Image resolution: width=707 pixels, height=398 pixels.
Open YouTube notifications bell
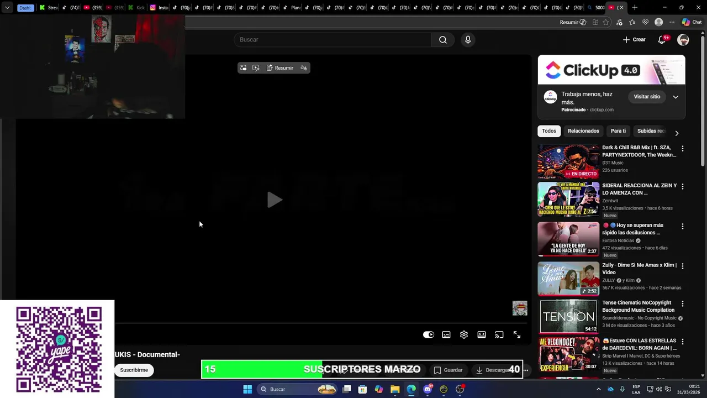coord(662,40)
